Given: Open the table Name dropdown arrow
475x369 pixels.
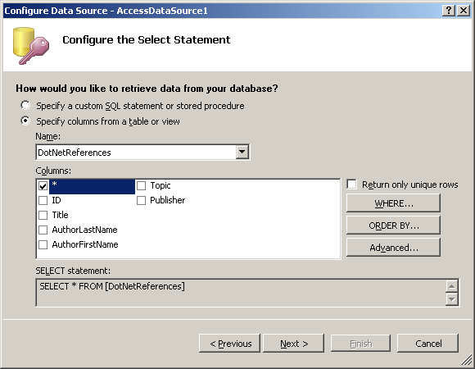Looking at the screenshot, I should [x=242, y=152].
